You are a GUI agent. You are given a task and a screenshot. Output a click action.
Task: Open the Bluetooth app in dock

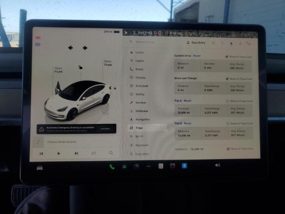click(184, 166)
